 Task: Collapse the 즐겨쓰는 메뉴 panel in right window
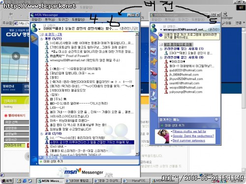point(216,120)
